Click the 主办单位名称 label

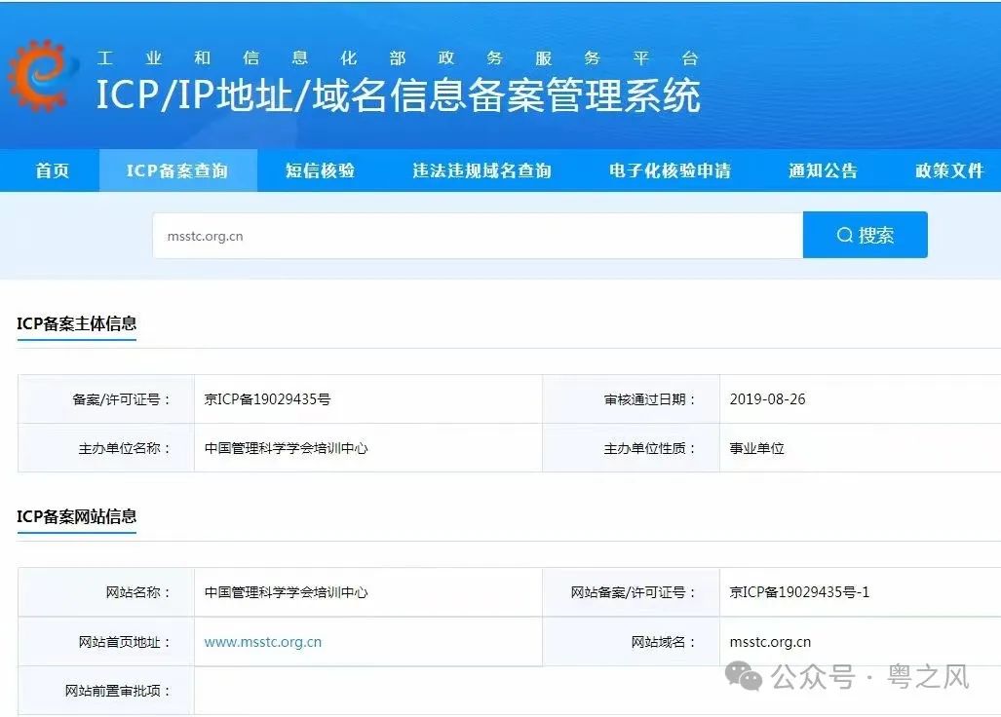(125, 449)
